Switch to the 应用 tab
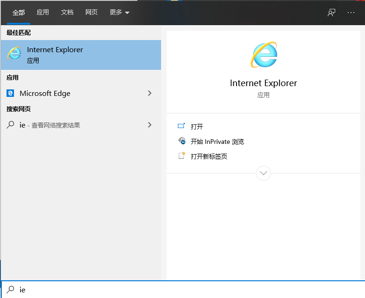 [43, 13]
